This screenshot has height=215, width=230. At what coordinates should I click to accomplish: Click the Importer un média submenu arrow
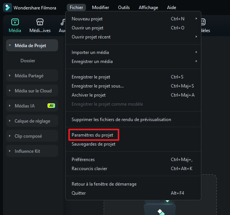tap(196, 52)
